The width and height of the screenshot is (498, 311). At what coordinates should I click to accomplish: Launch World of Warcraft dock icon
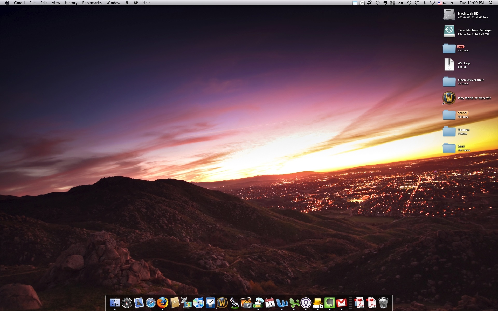(222, 302)
